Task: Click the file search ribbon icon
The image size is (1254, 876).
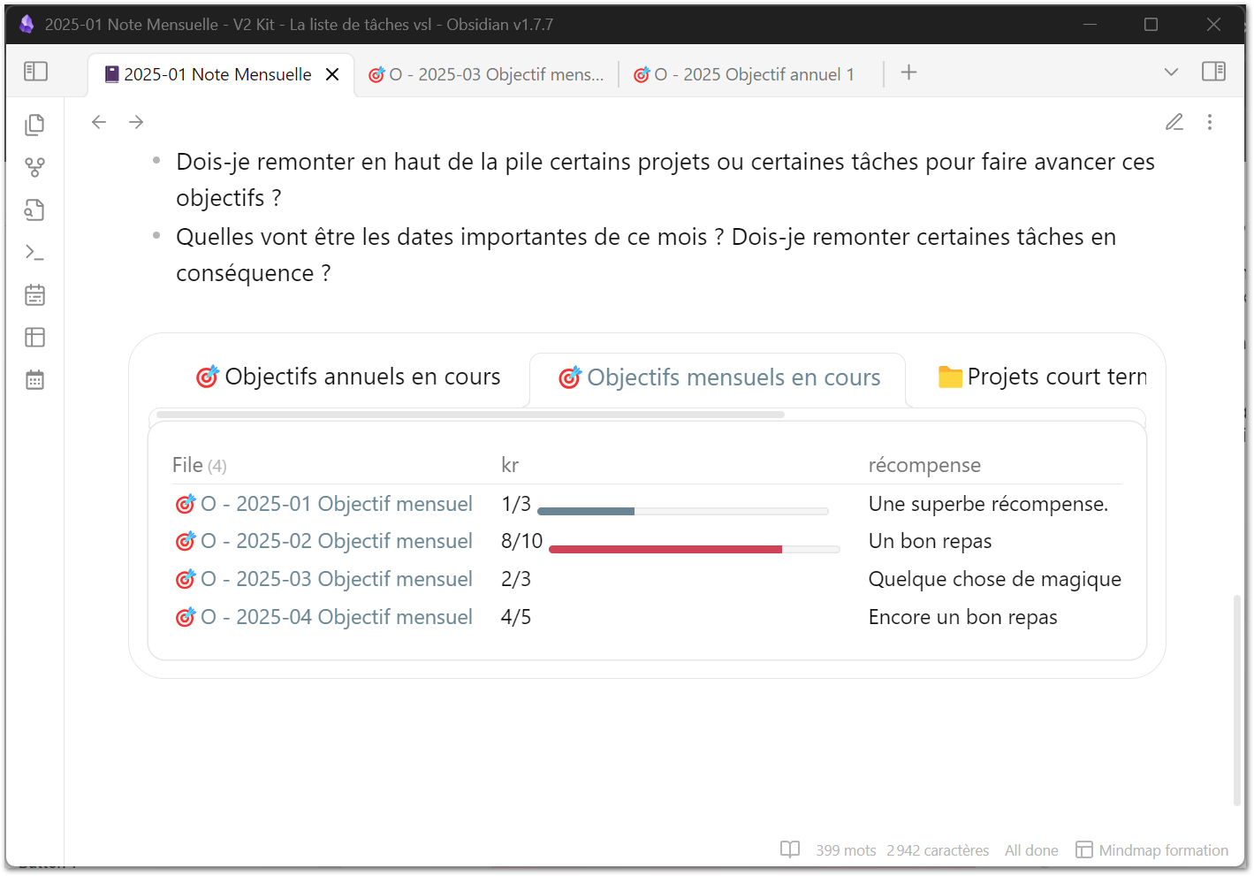Action: pyautogui.click(x=34, y=209)
